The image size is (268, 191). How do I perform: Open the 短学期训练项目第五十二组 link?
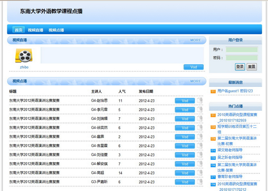(237, 129)
